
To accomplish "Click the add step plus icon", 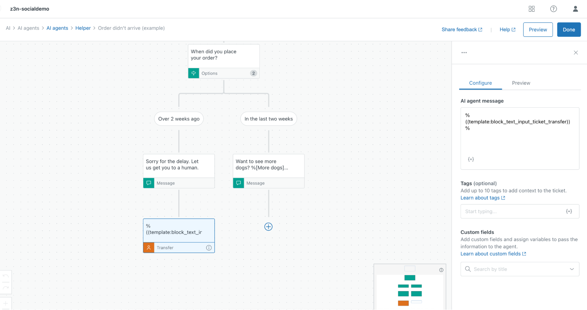I will [x=268, y=227].
